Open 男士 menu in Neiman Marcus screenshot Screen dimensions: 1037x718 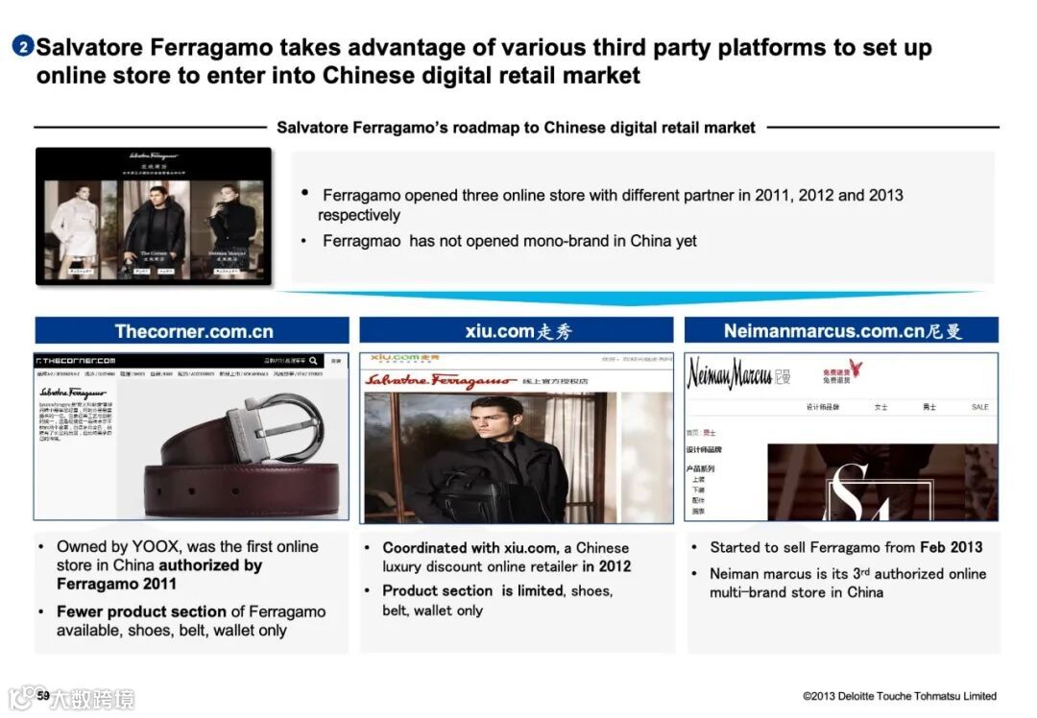(x=929, y=407)
